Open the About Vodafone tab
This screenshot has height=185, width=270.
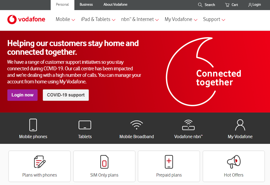(115, 5)
